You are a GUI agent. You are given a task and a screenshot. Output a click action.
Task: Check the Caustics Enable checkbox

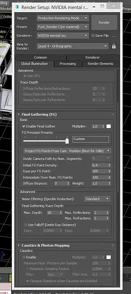(24, 257)
